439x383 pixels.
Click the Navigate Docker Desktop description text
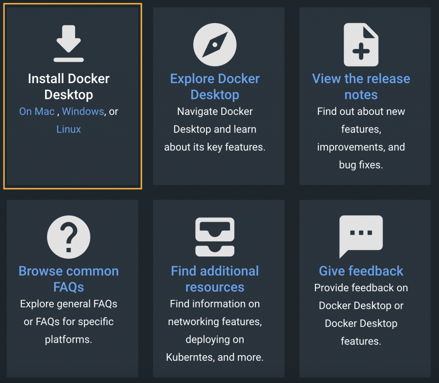tap(215, 129)
